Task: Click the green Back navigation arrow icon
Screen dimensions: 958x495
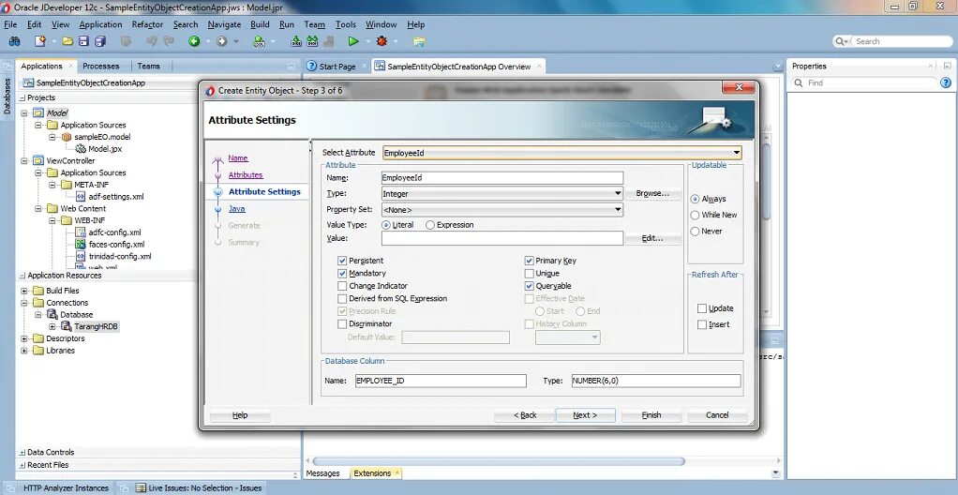Action: (x=194, y=41)
